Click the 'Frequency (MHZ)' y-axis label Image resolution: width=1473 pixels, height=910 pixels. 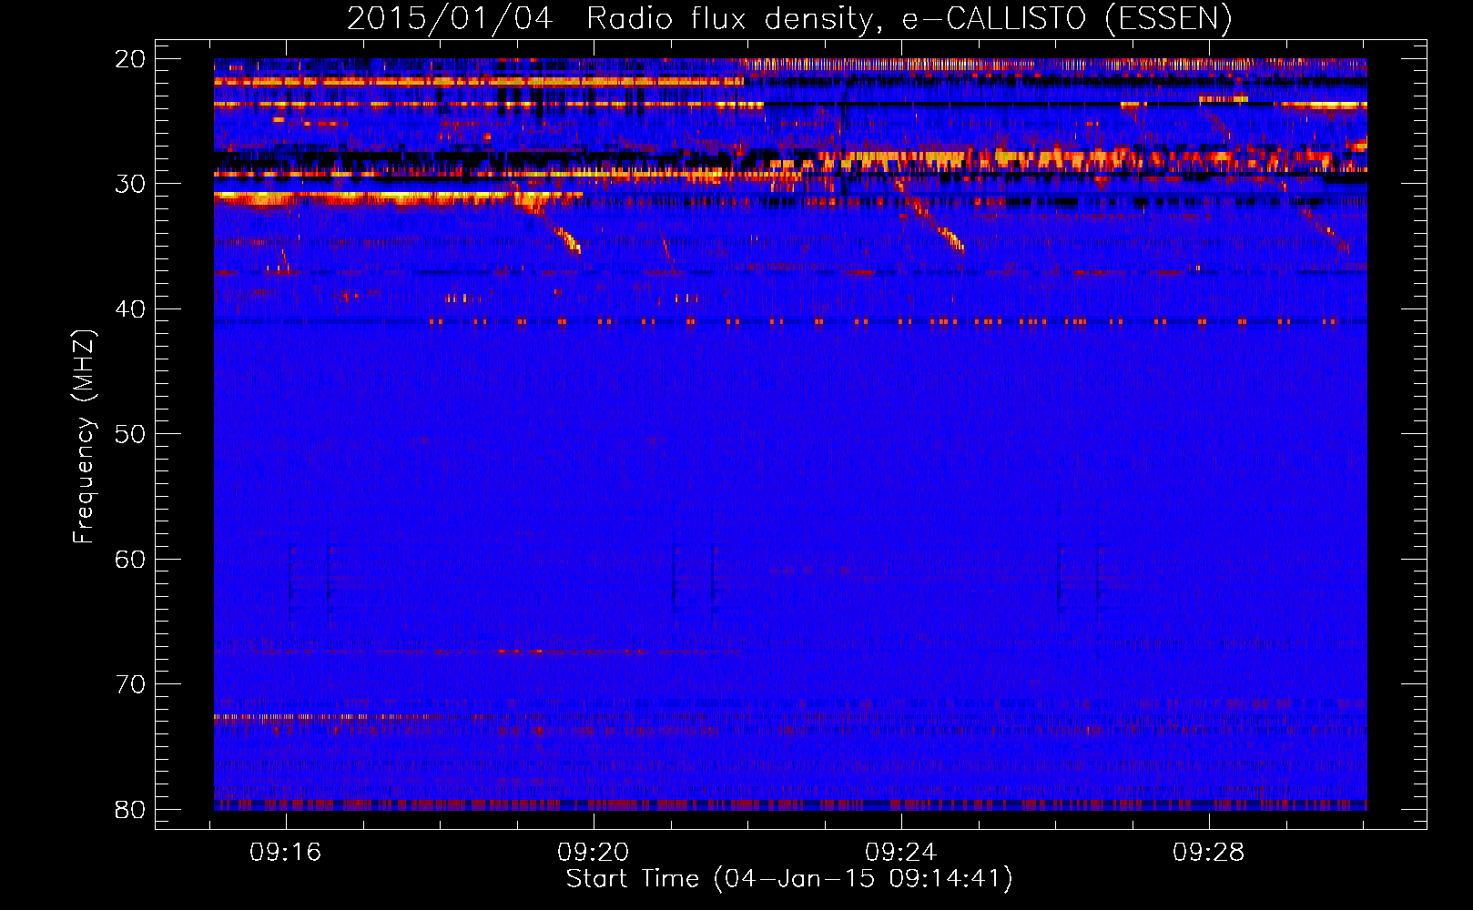coord(84,437)
